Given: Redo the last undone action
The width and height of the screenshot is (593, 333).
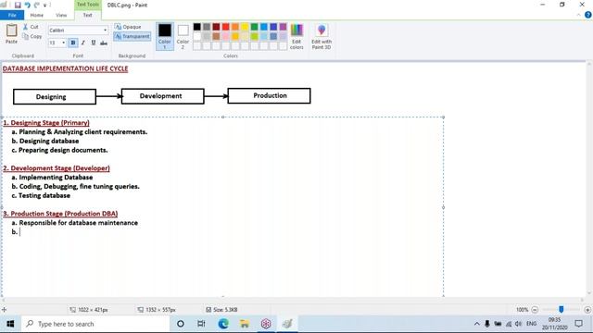Looking at the screenshot, I should point(37,5).
